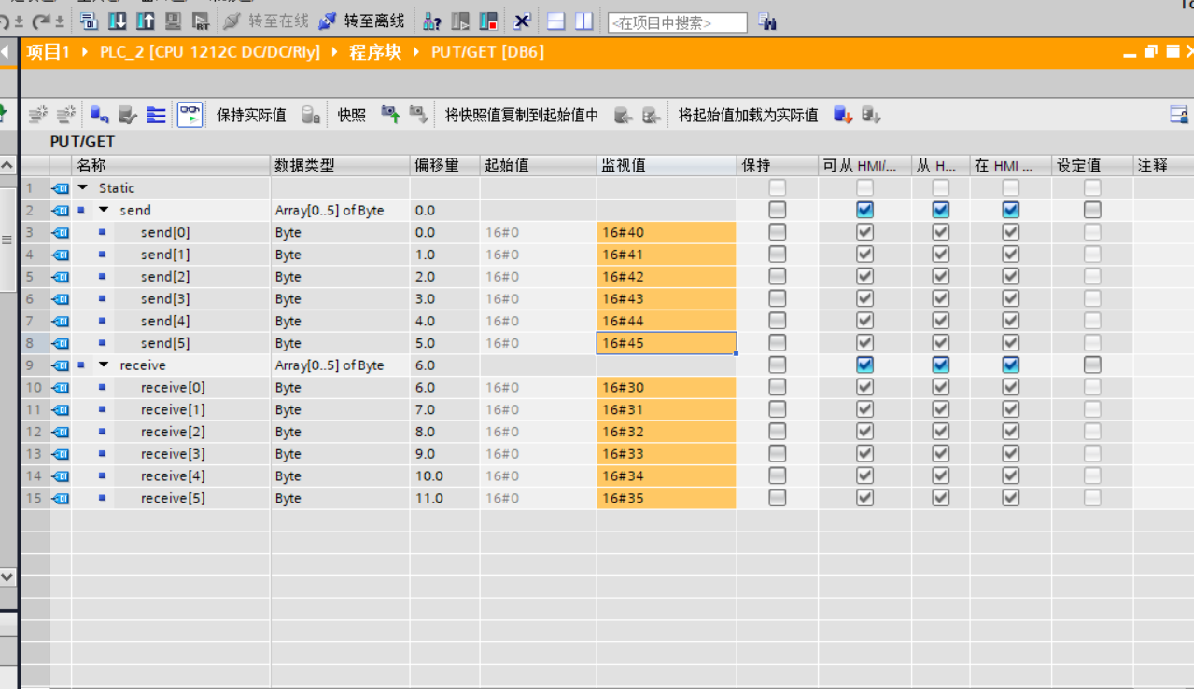This screenshot has height=689, width=1194.
Task: Click the download to device icon
Action: pyautogui.click(x=118, y=21)
